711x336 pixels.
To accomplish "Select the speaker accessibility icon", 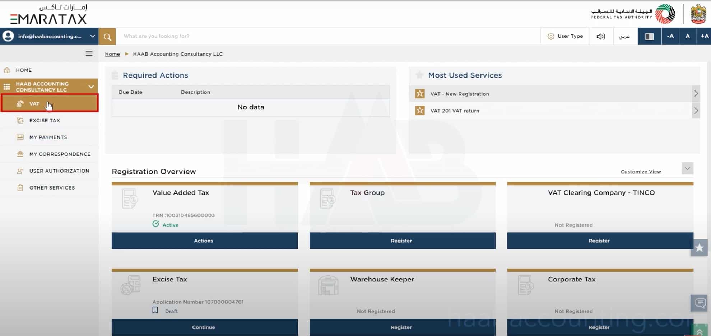I will click(601, 36).
